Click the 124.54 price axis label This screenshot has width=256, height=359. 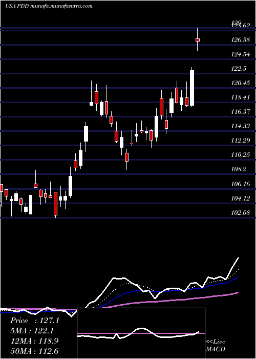tap(240, 54)
